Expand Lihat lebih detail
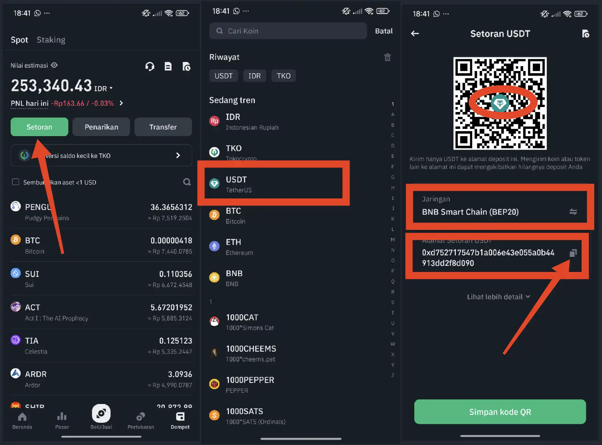This screenshot has width=602, height=445. point(499,297)
